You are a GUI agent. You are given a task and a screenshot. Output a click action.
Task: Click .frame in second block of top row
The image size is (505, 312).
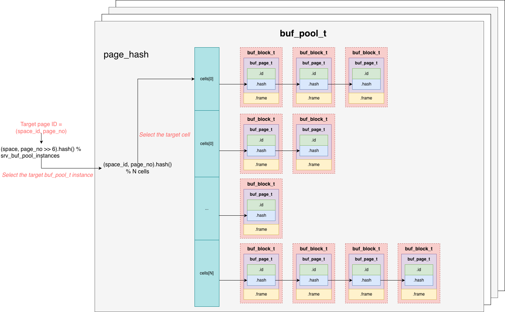[x=314, y=98]
